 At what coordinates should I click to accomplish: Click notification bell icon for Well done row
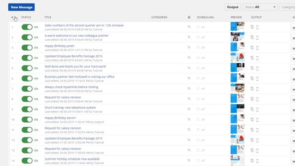pos(189,68)
